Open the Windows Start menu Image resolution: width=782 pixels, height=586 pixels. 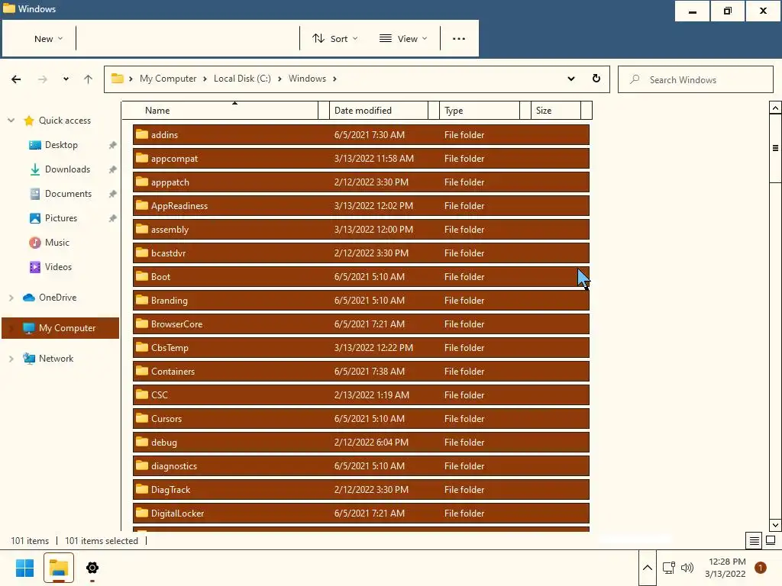click(x=25, y=568)
